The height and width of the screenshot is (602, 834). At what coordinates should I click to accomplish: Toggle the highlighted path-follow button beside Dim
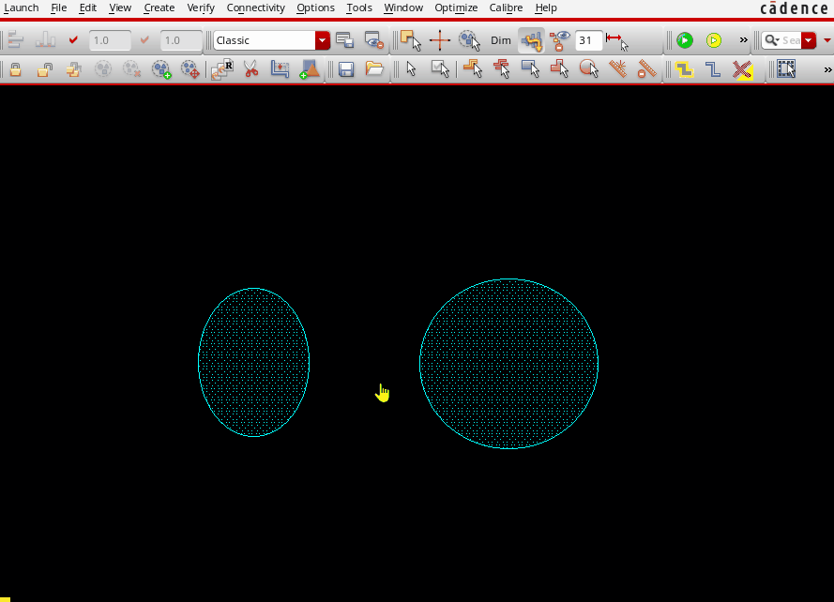coord(531,40)
